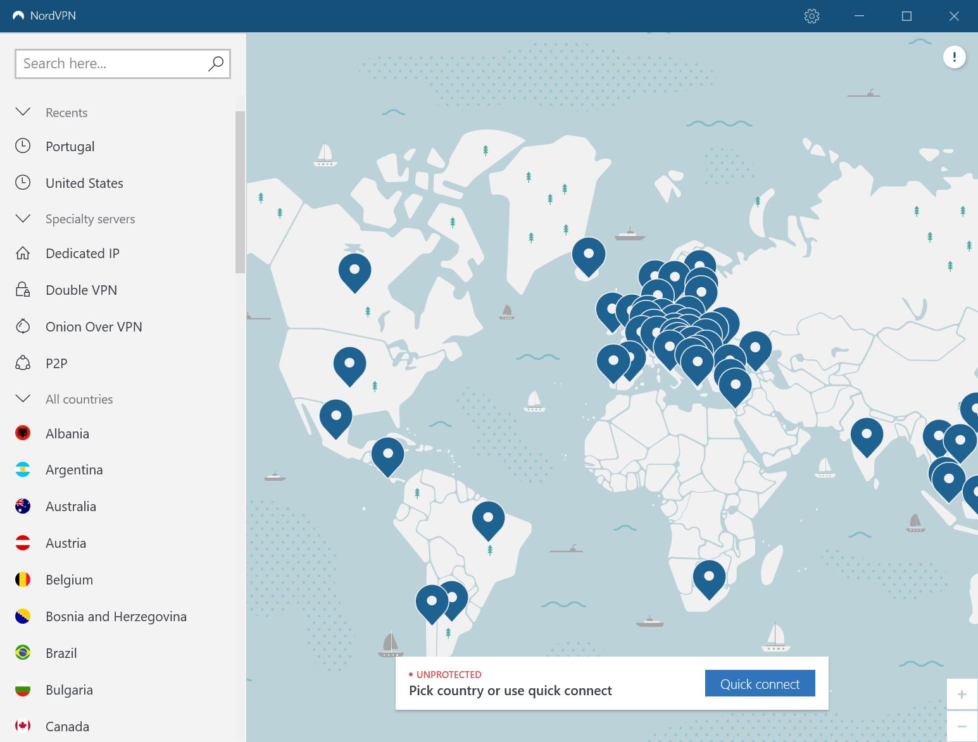978x742 pixels.
Task: Select Argentina in the country list
Action: click(74, 470)
